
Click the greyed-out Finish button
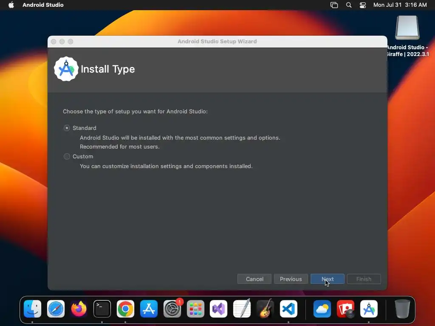point(364,279)
